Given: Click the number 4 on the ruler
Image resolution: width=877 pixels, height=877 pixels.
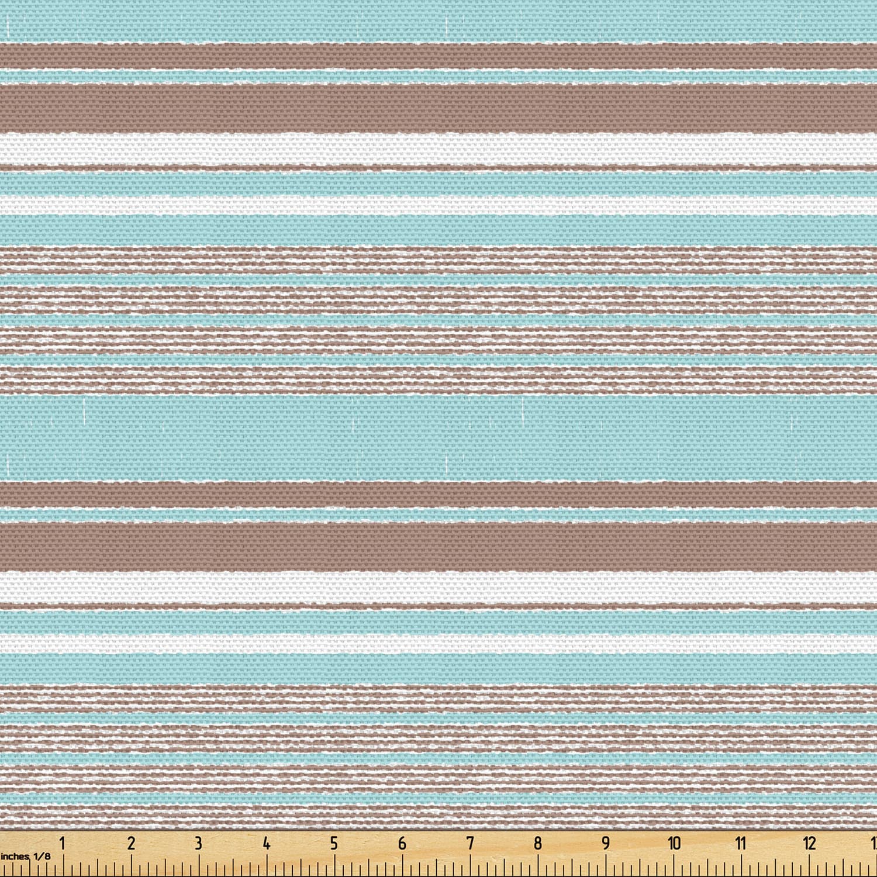Looking at the screenshot, I should coord(267,843).
